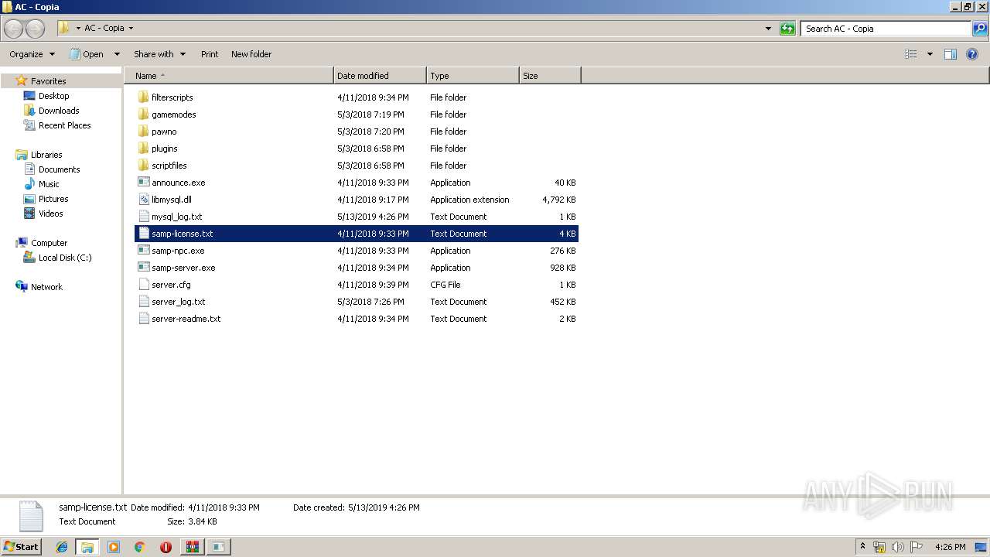Viewport: 990px width, 557px height.
Task: Toggle the preview pane button
Action: (x=951, y=54)
